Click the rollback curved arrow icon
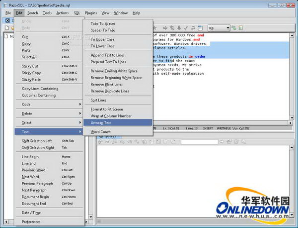 (193, 28)
